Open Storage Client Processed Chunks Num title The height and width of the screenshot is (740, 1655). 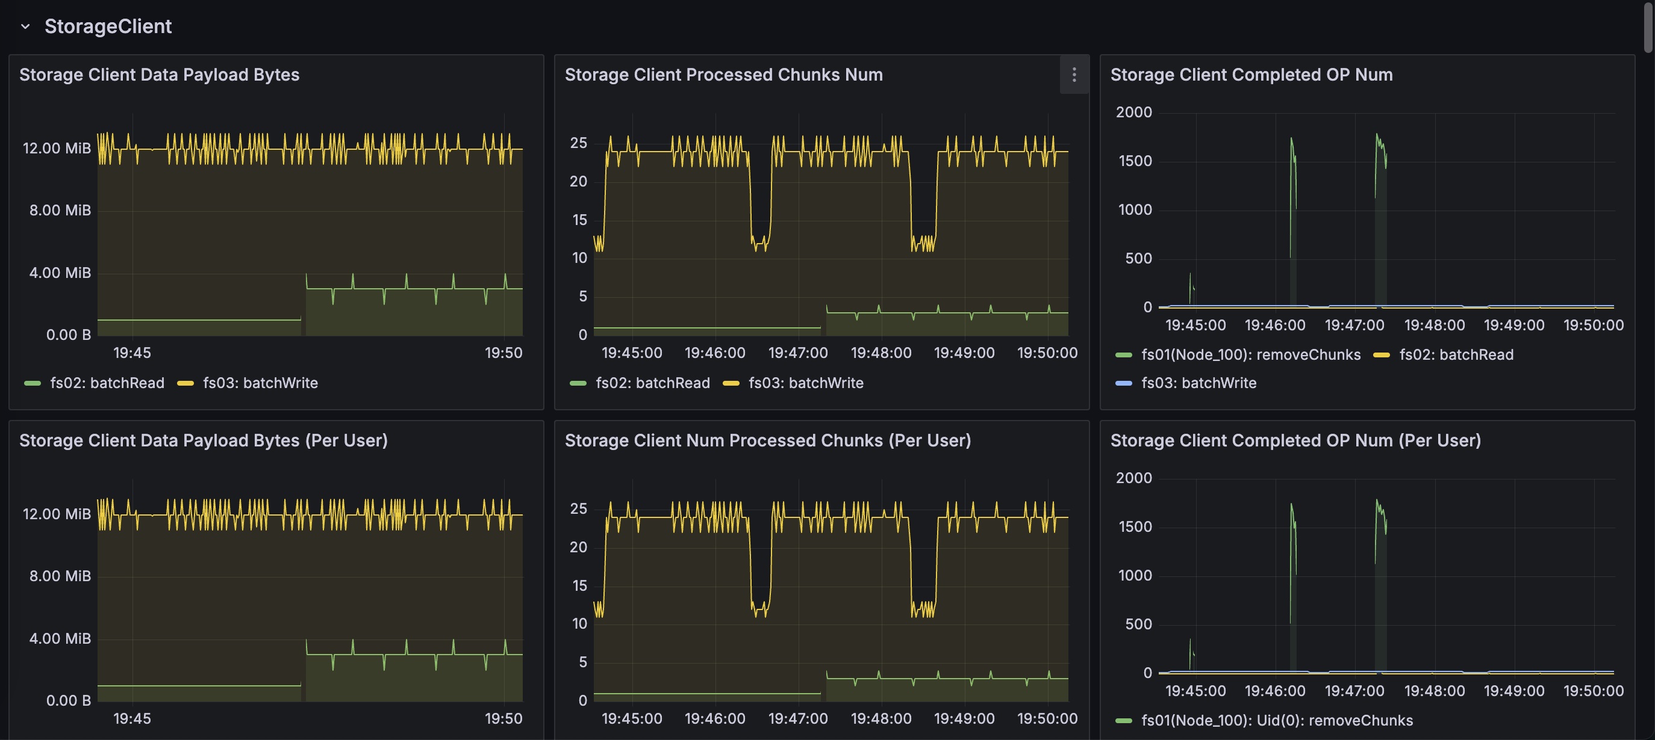pos(723,75)
